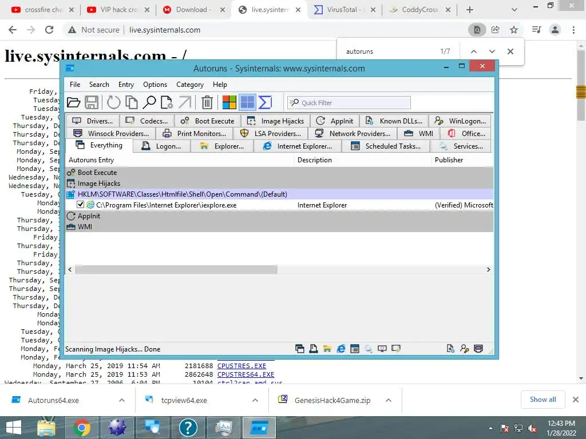Switch to the Logon tab
This screenshot has height=439, width=586.
point(162,146)
